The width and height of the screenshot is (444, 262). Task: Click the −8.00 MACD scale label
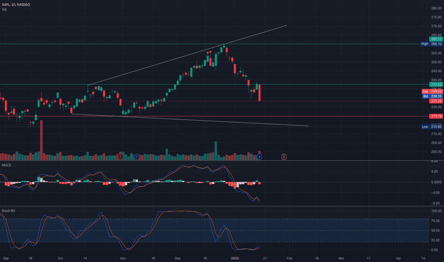pyautogui.click(x=436, y=203)
